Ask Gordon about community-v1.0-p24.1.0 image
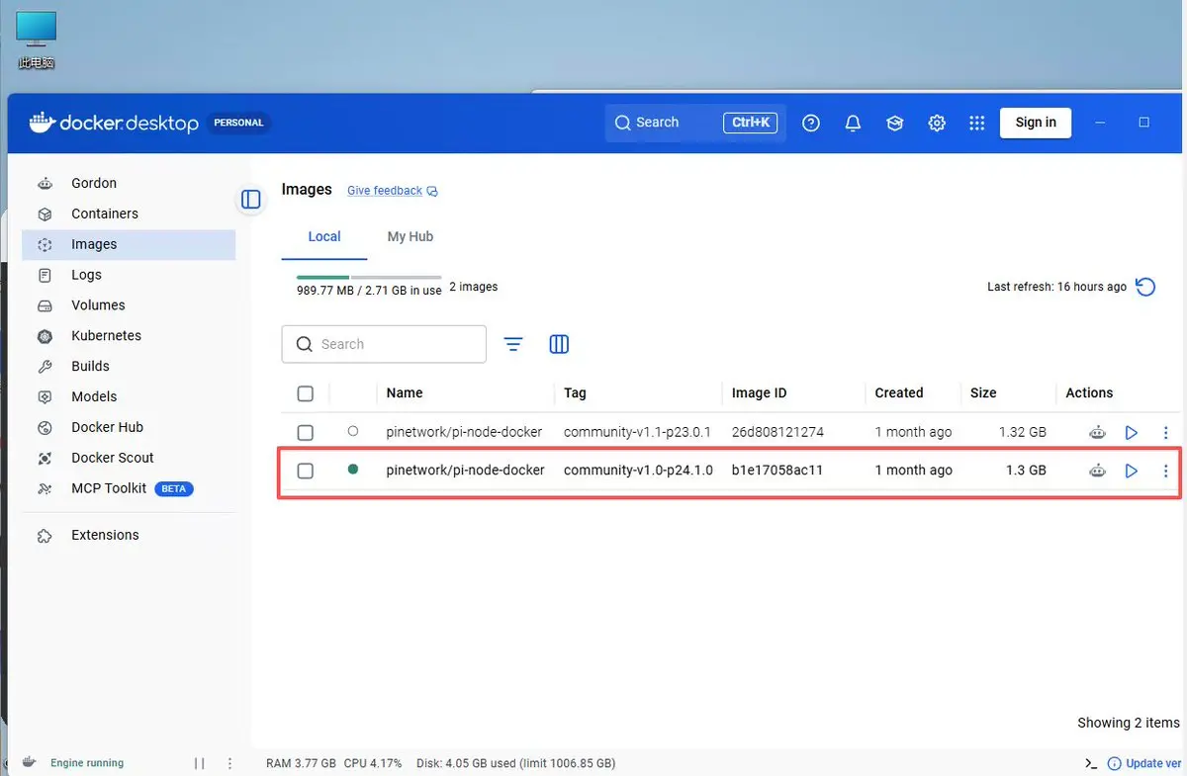 point(1097,471)
